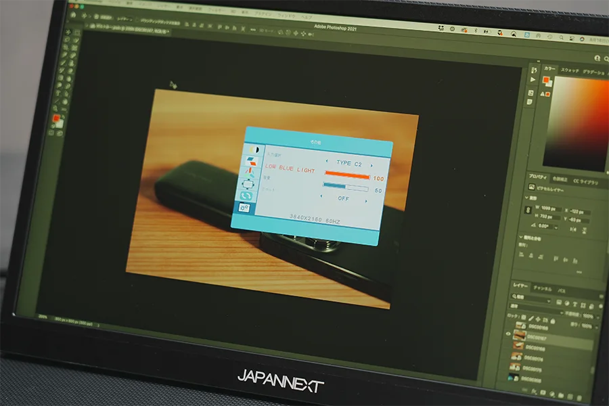Viewport: 609px width, 406px height.
Task: Click the add layer mask icon
Action: [x=543, y=392]
